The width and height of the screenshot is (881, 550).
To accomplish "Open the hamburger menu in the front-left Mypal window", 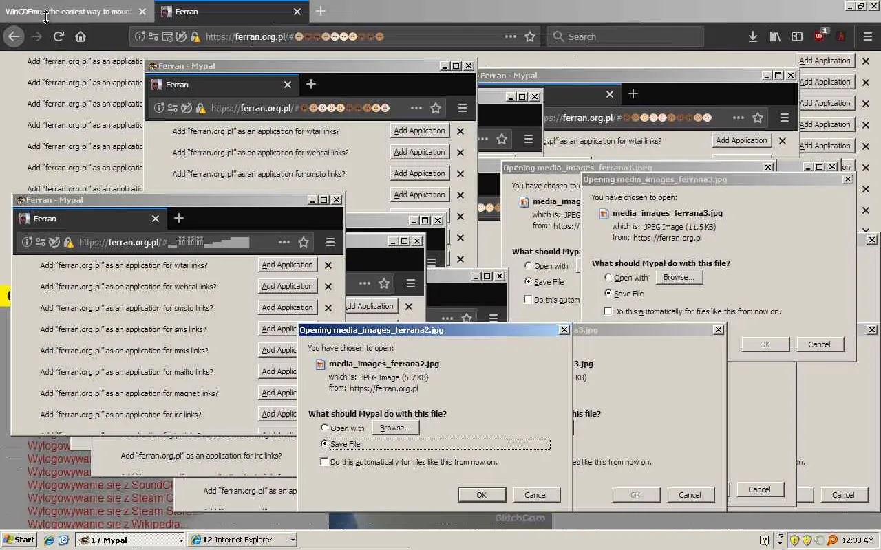I will point(330,242).
